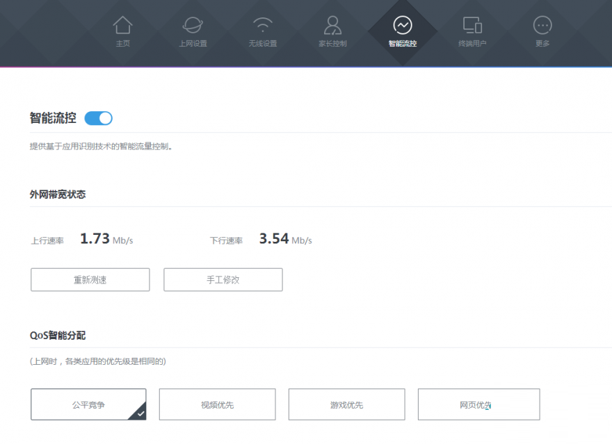
Task: Open terminal users devices icon
Action: click(x=472, y=26)
